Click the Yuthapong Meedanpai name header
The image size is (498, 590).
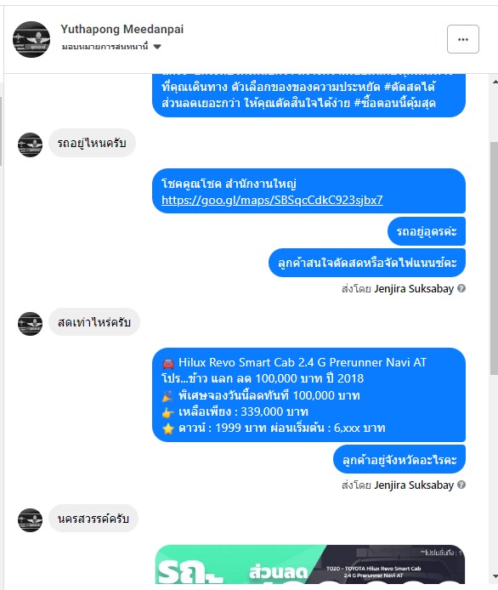[x=122, y=29]
